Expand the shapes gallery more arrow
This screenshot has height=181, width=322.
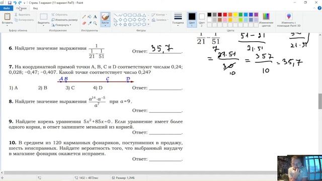click(148, 25)
